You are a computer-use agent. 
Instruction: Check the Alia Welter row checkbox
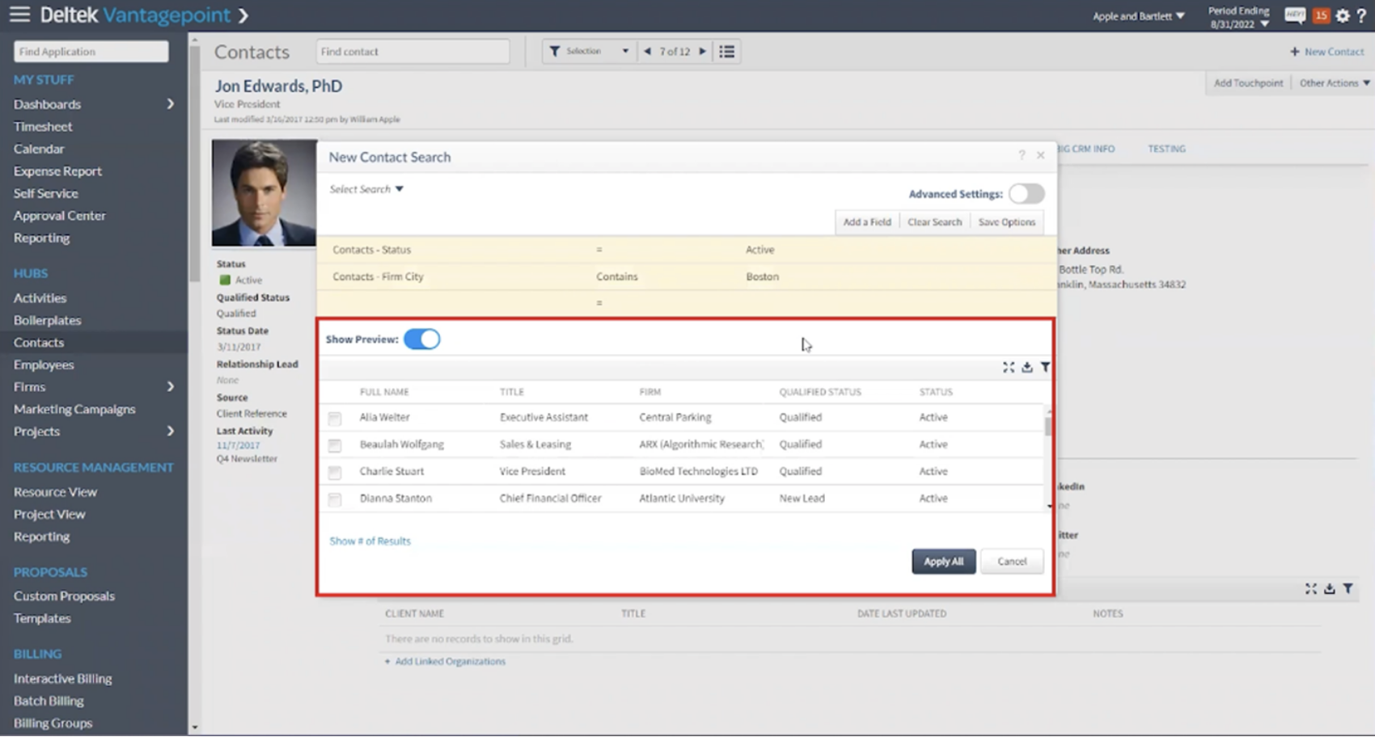[335, 419]
